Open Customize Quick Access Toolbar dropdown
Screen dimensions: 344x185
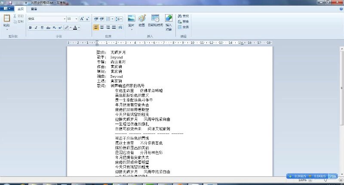coord(26,3)
